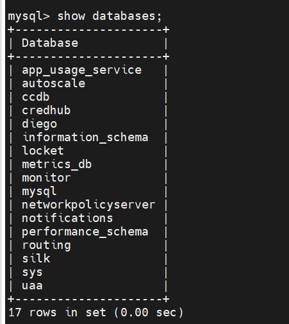This screenshot has height=324, width=289.
Task: Select the sys database name
Action: point(32,273)
